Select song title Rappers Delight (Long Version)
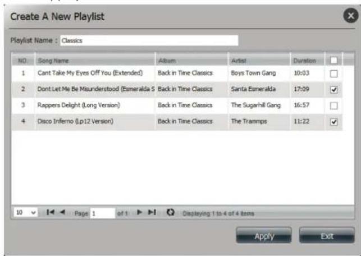The image size is (361, 256). point(79,105)
